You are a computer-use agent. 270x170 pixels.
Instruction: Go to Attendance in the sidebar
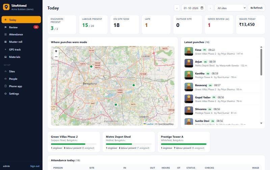(x=21, y=34)
